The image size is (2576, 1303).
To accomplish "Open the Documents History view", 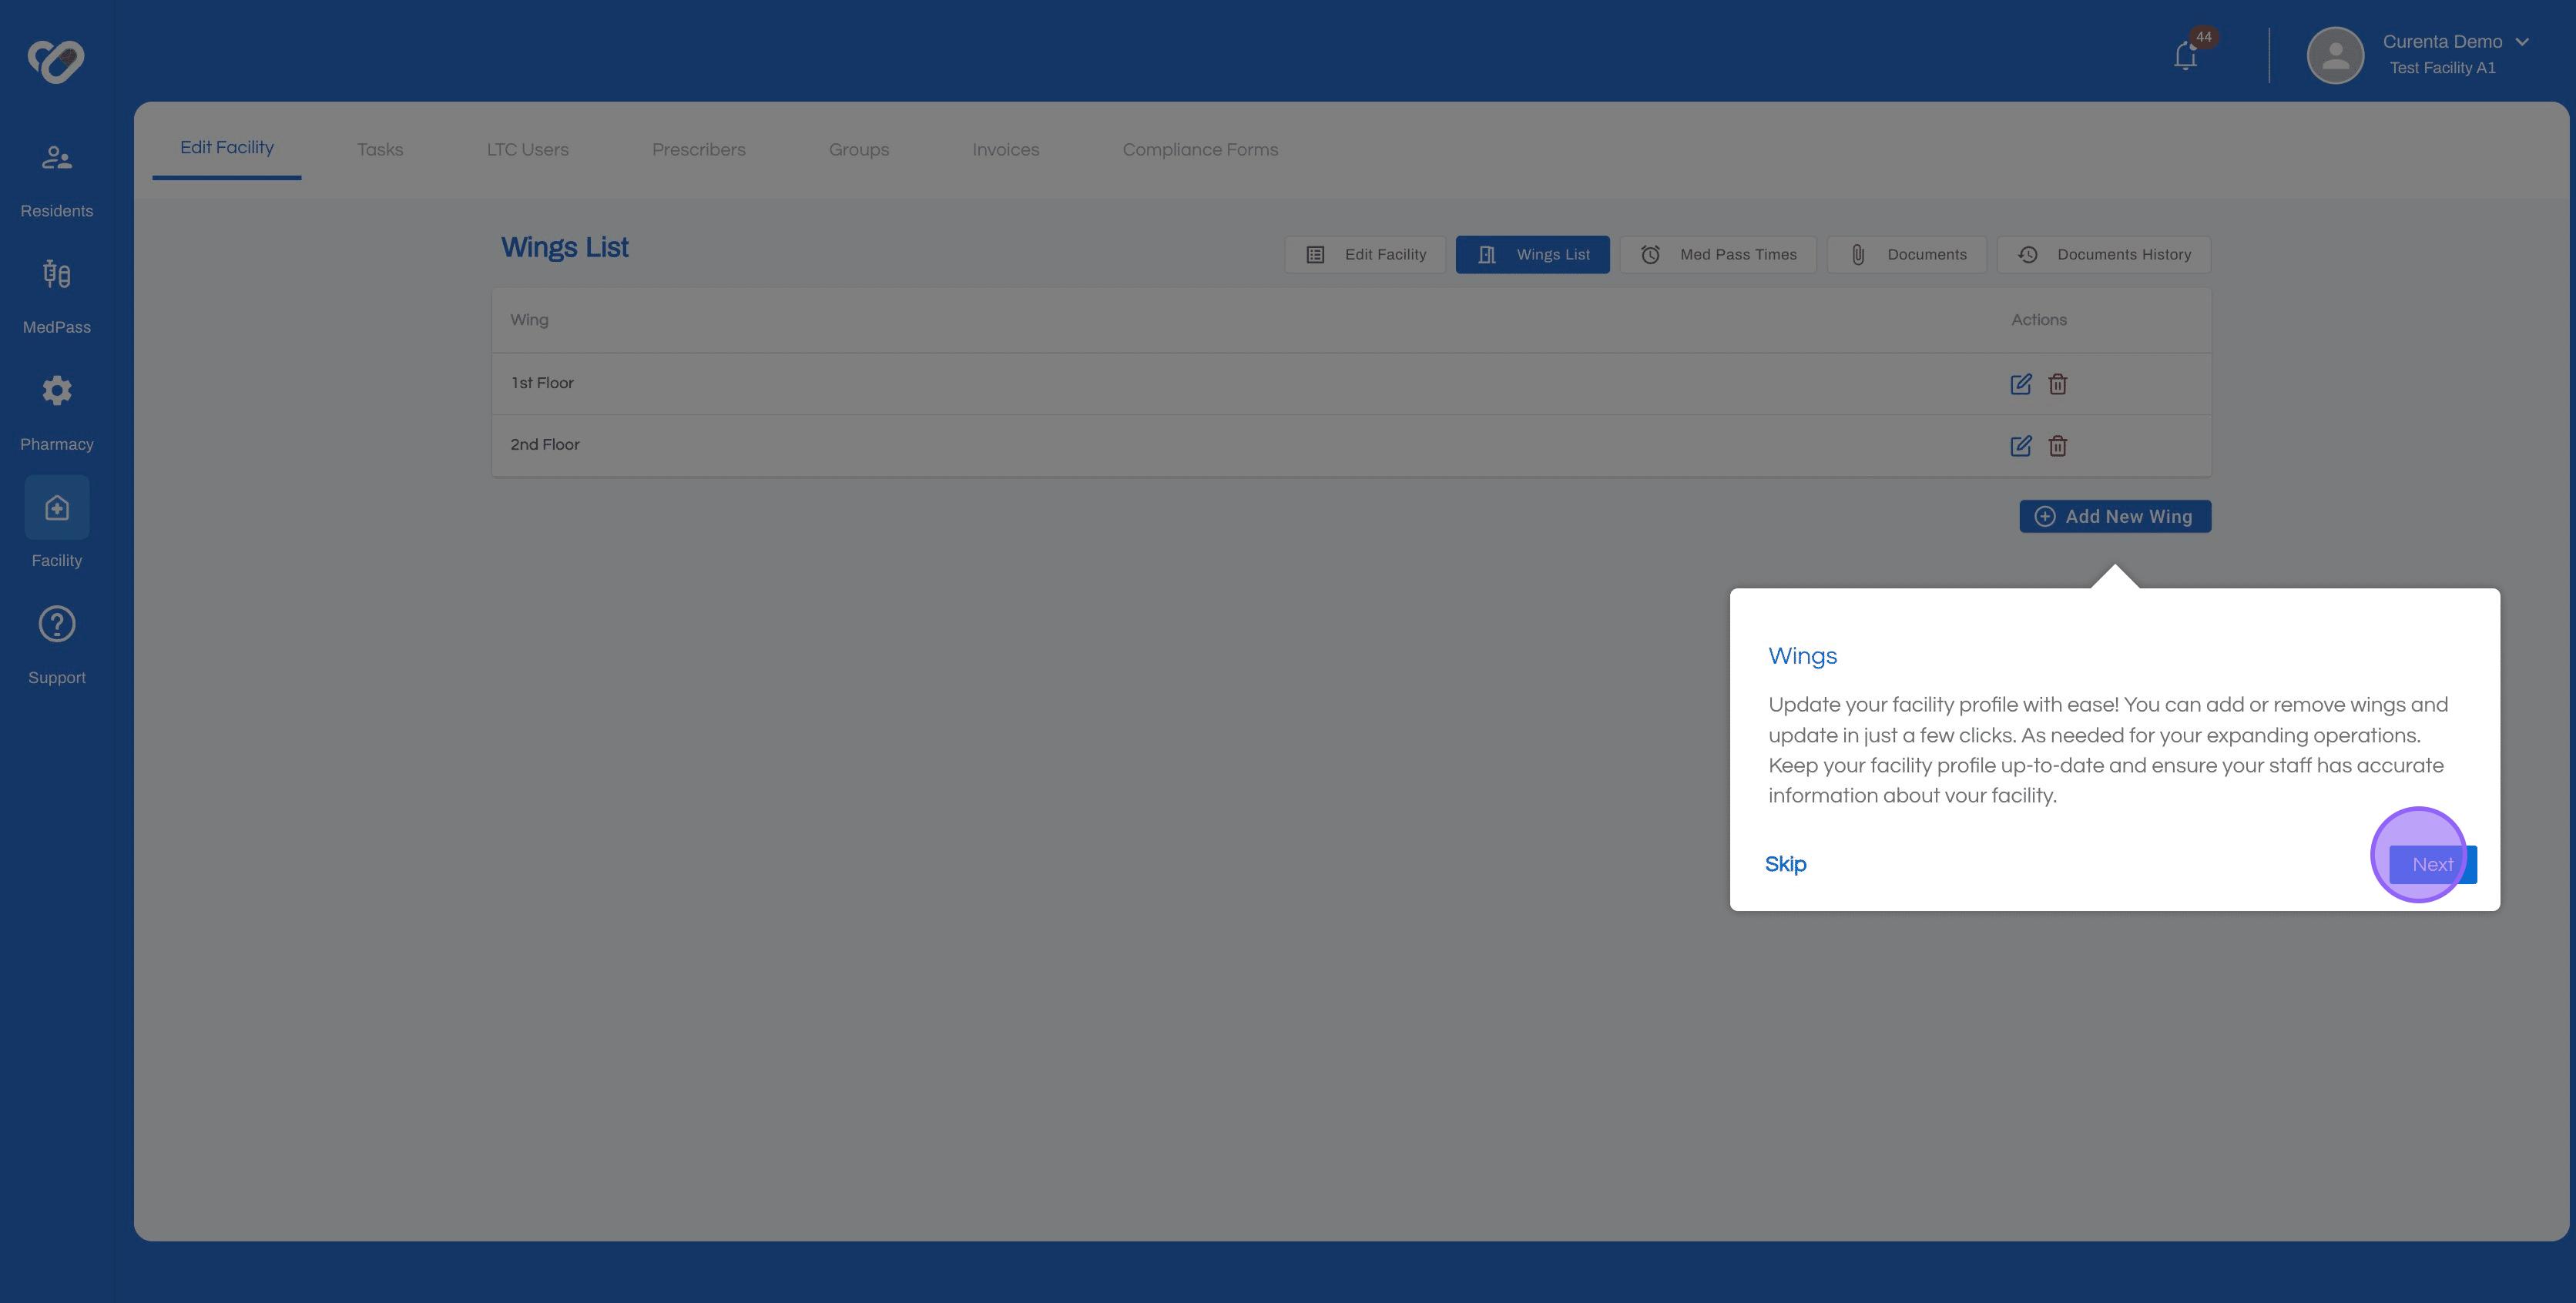I will click(x=2103, y=255).
